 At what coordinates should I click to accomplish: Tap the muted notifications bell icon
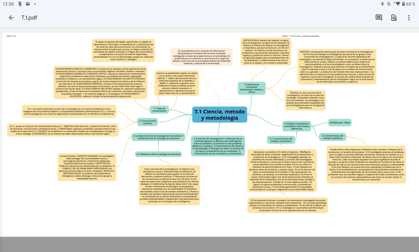click(x=390, y=4)
